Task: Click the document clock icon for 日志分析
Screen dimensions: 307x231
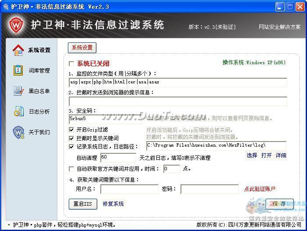Action: pos(19,111)
